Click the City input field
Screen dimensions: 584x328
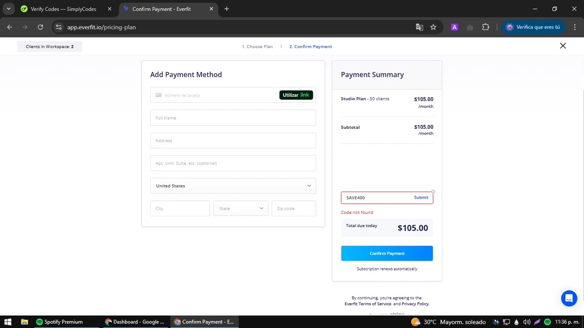(x=180, y=209)
